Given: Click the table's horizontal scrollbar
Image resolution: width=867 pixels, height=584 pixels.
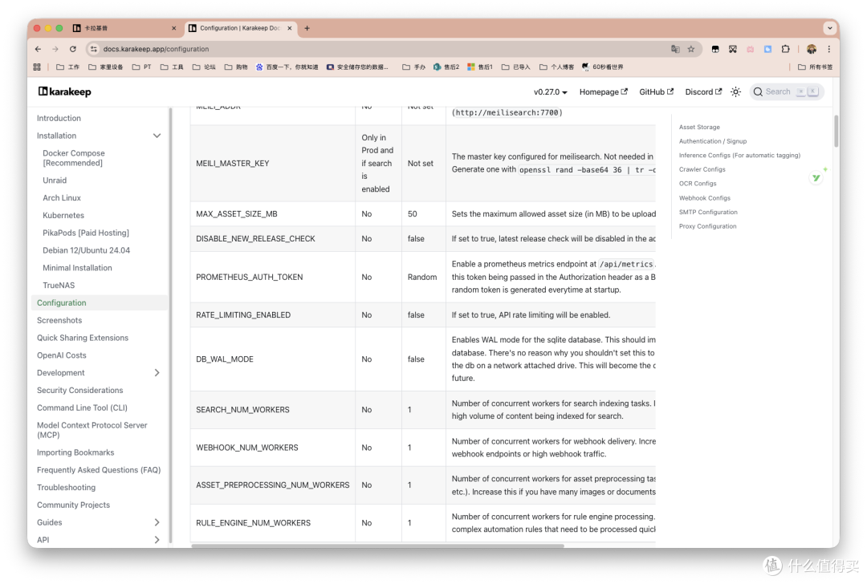Looking at the screenshot, I should point(377,545).
